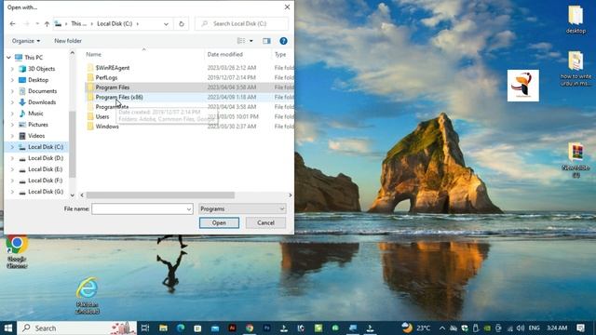596x335 pixels.
Task: Open the toucan logo image on desktop
Action: 523,86
